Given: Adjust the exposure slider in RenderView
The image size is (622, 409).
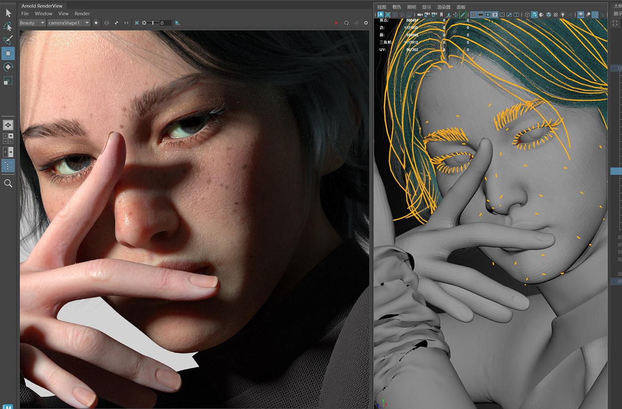Looking at the screenshot, I should (153, 23).
